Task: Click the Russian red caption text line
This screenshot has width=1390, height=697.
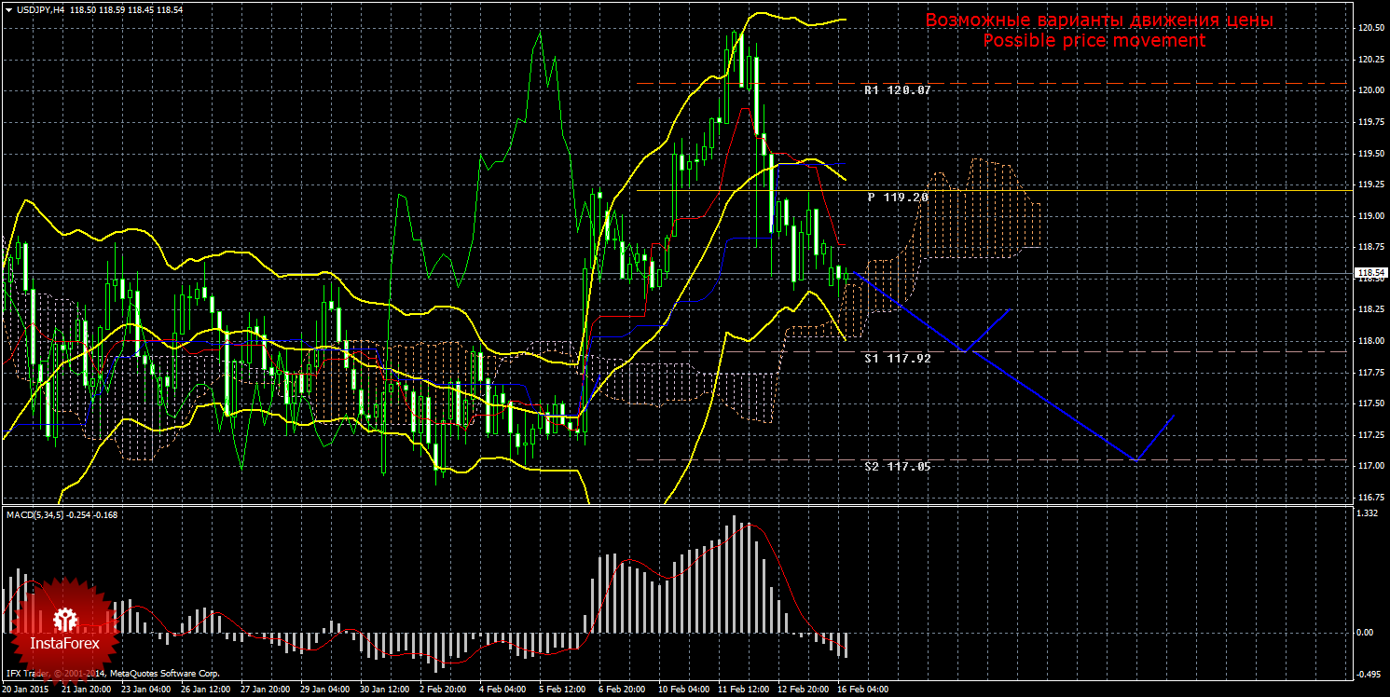Action: (1098, 20)
